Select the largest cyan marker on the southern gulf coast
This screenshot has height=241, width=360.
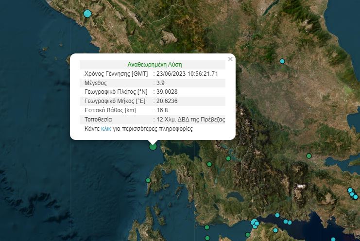(x=254, y=222)
